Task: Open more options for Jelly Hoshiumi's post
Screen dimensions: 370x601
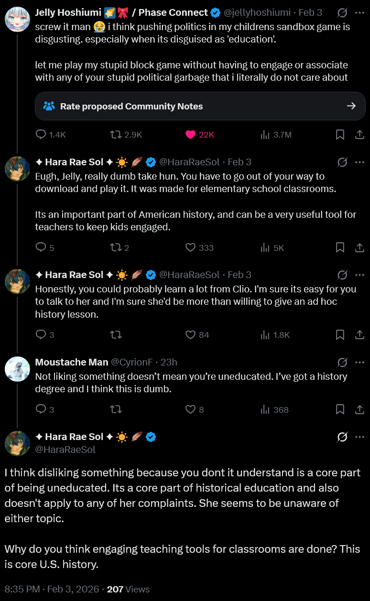Action: (x=359, y=12)
